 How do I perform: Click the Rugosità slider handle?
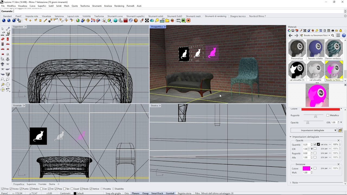click(316, 115)
